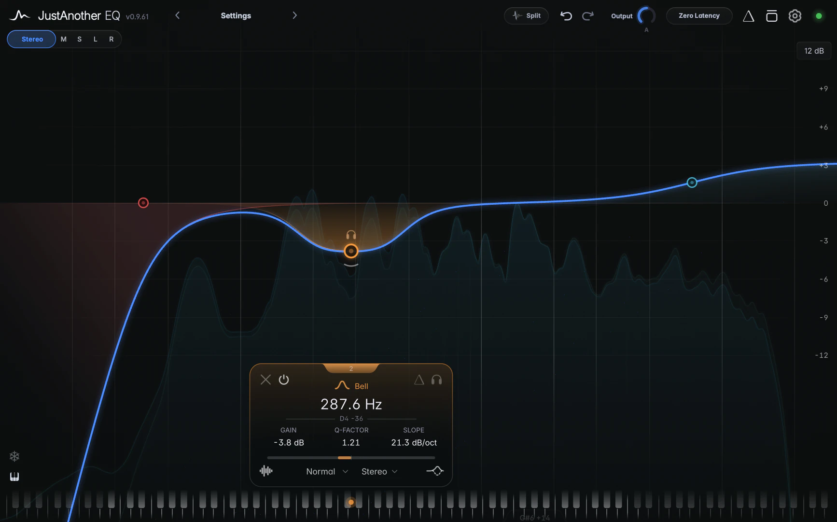Open the settings gear icon
The image size is (837, 522).
pyautogui.click(x=795, y=16)
